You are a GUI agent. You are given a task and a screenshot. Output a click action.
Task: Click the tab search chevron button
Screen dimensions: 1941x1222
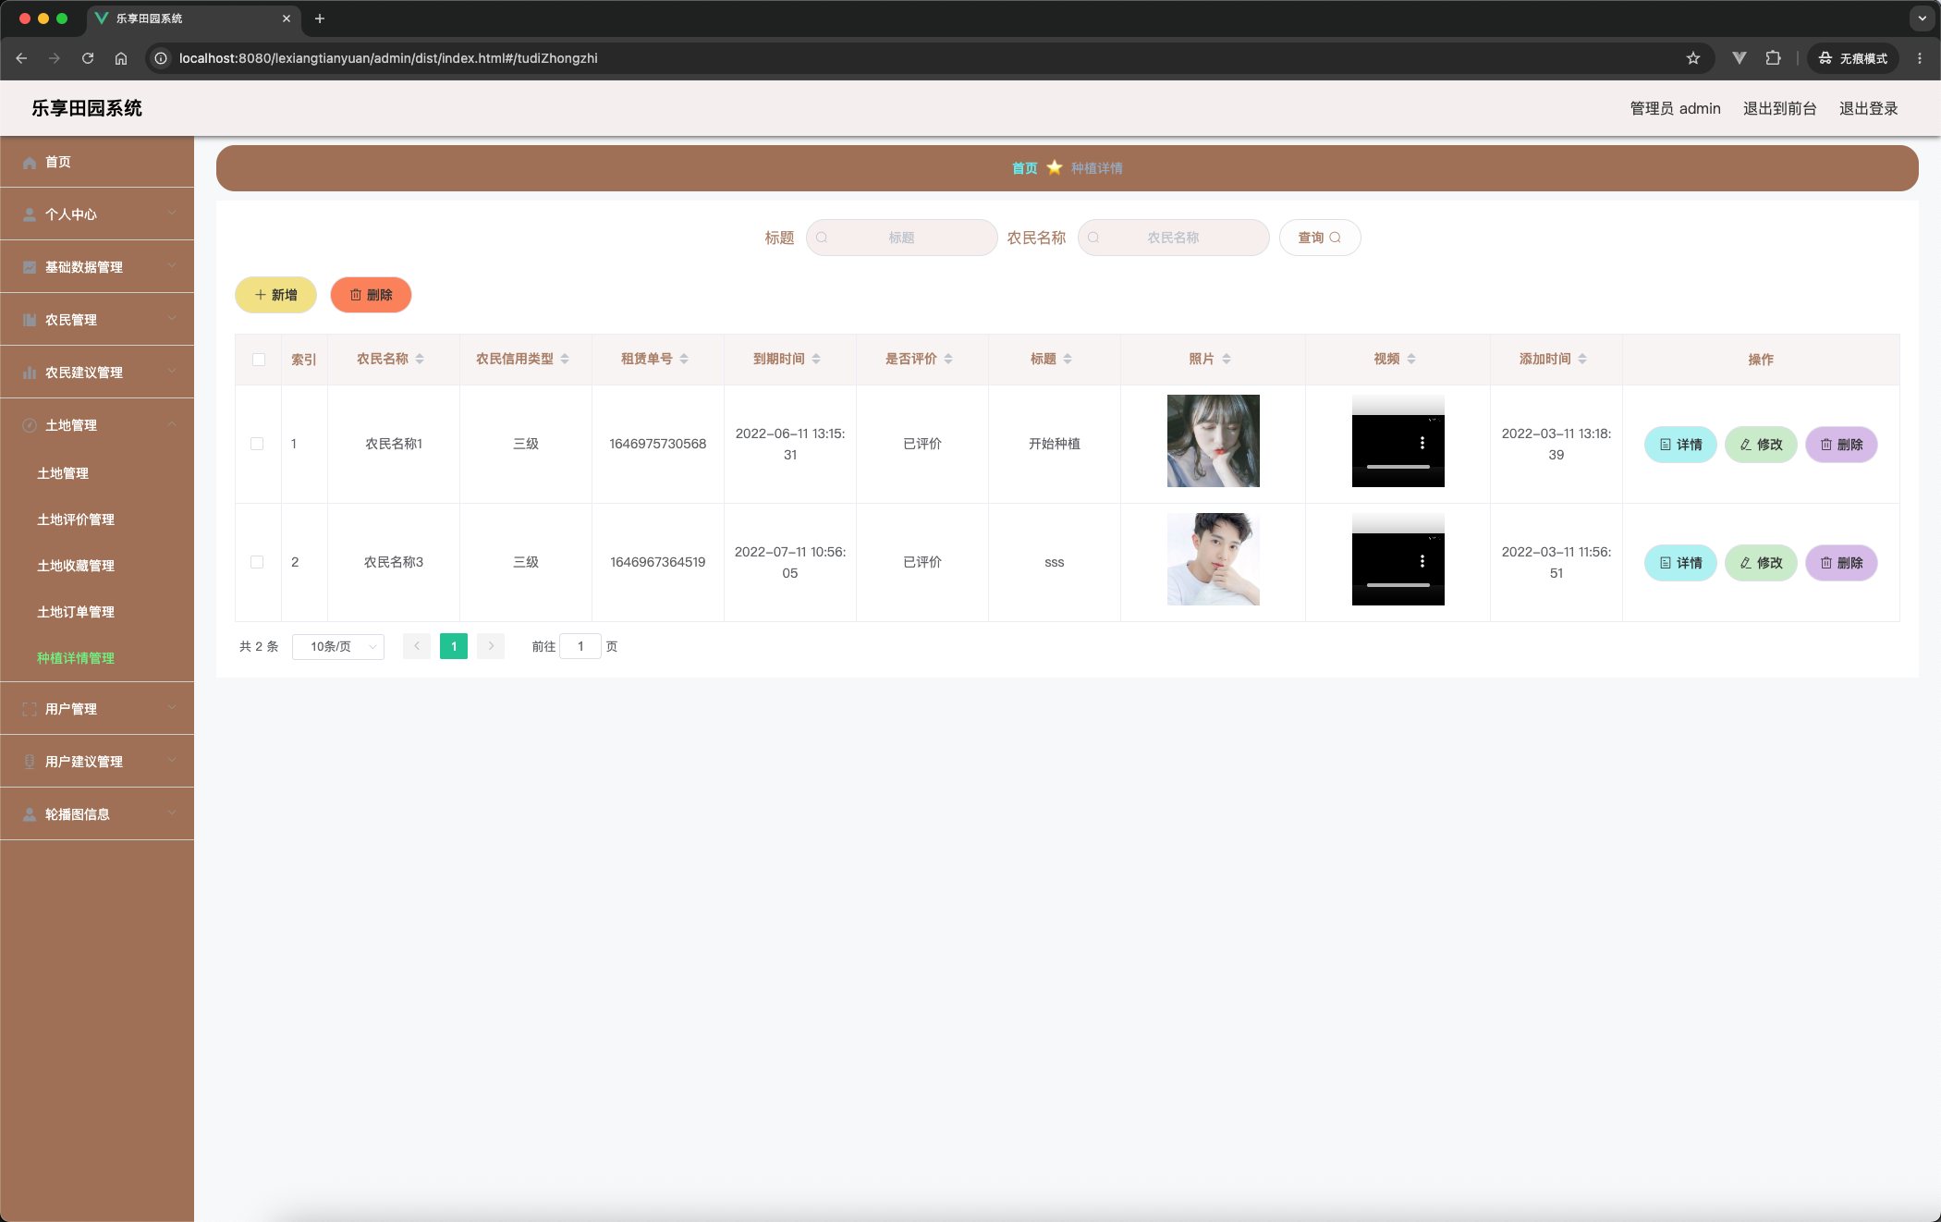[x=1923, y=18]
